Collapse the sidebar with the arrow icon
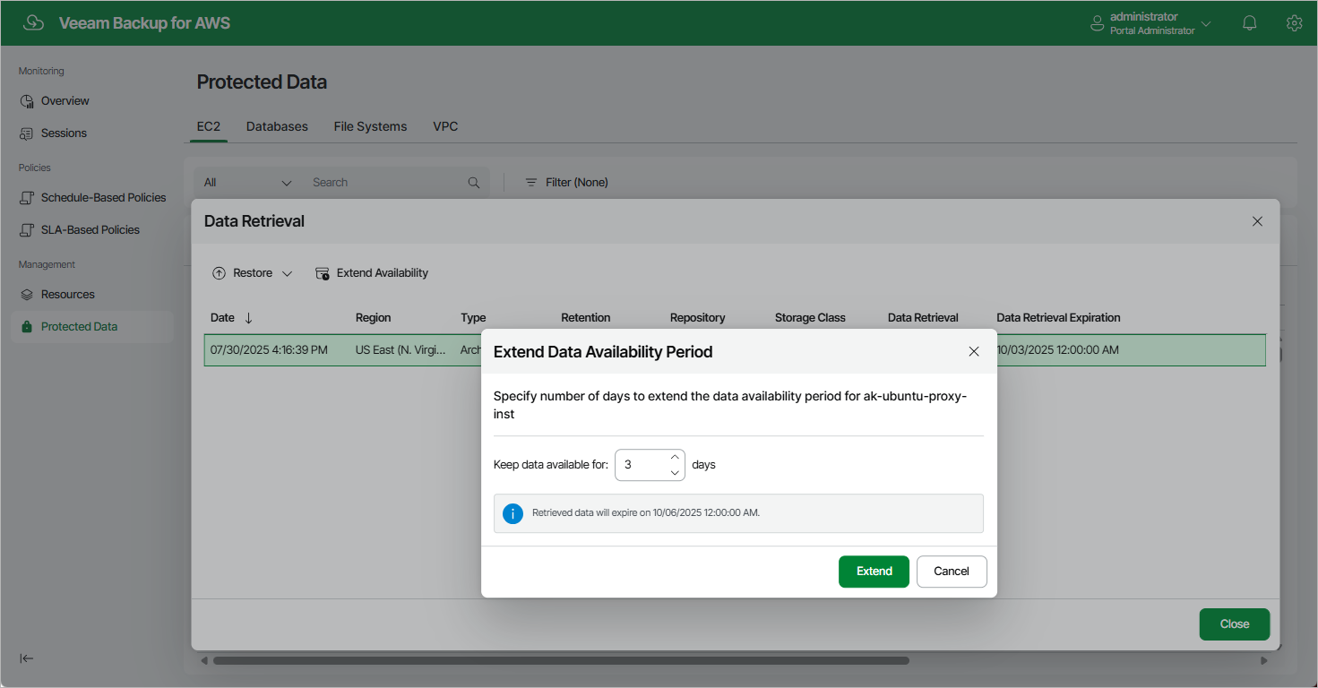 point(27,658)
